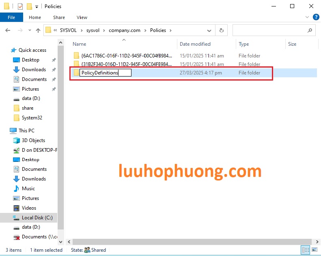Click company.com in the address breadcrumb
The width and height of the screenshot is (321, 257).
[124, 30]
